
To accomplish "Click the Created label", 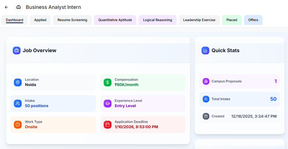I will point(218,116).
